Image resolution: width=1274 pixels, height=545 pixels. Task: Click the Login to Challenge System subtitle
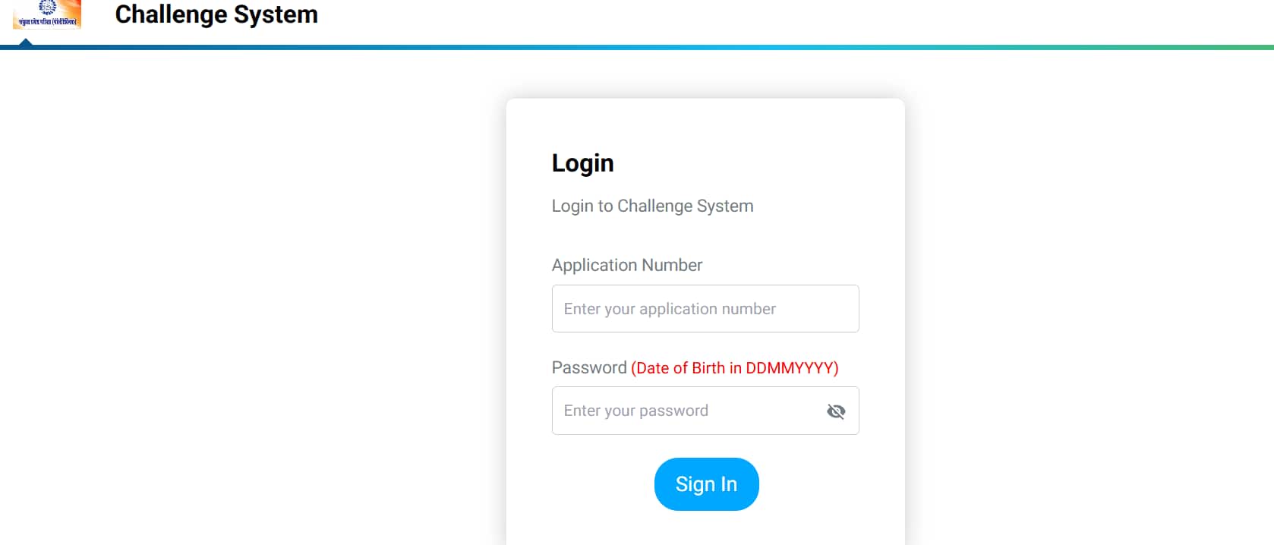point(652,206)
